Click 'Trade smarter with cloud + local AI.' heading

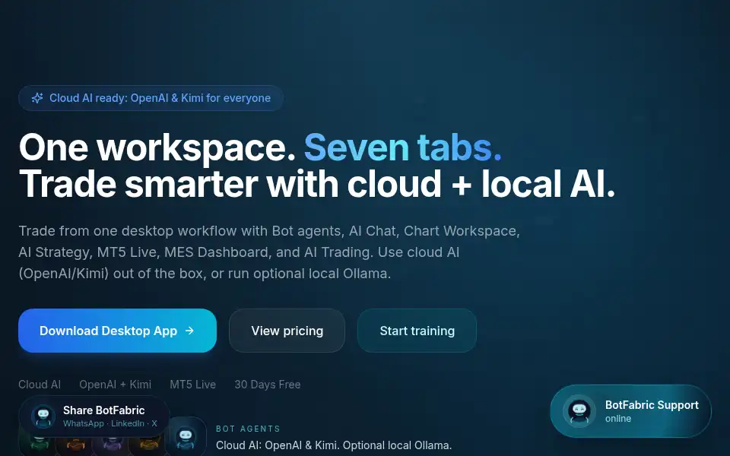click(x=317, y=184)
